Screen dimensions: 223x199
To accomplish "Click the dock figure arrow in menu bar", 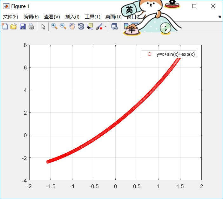I will point(220,17).
